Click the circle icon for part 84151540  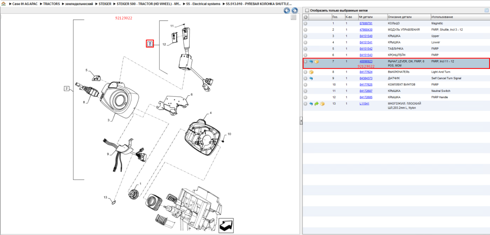tap(306, 36)
